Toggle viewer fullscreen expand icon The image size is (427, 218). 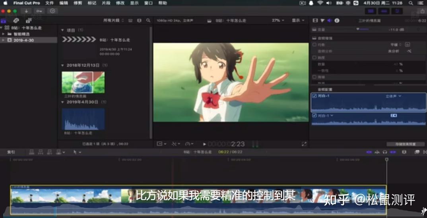click(304, 144)
